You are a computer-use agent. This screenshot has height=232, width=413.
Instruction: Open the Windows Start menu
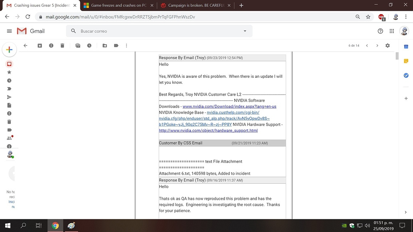pos(8,226)
